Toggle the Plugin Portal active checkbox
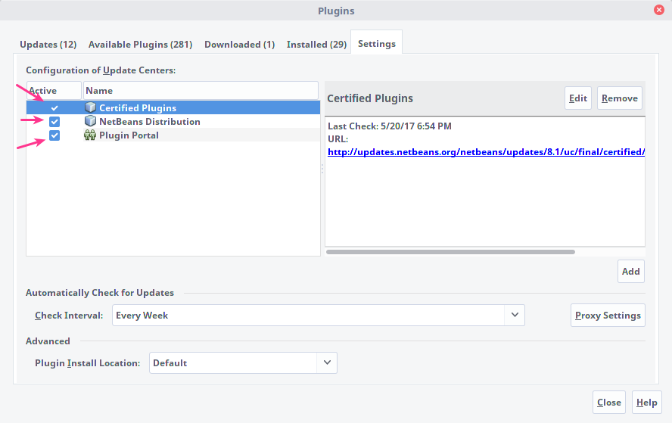Screen dimensions: 672x423 (54, 135)
